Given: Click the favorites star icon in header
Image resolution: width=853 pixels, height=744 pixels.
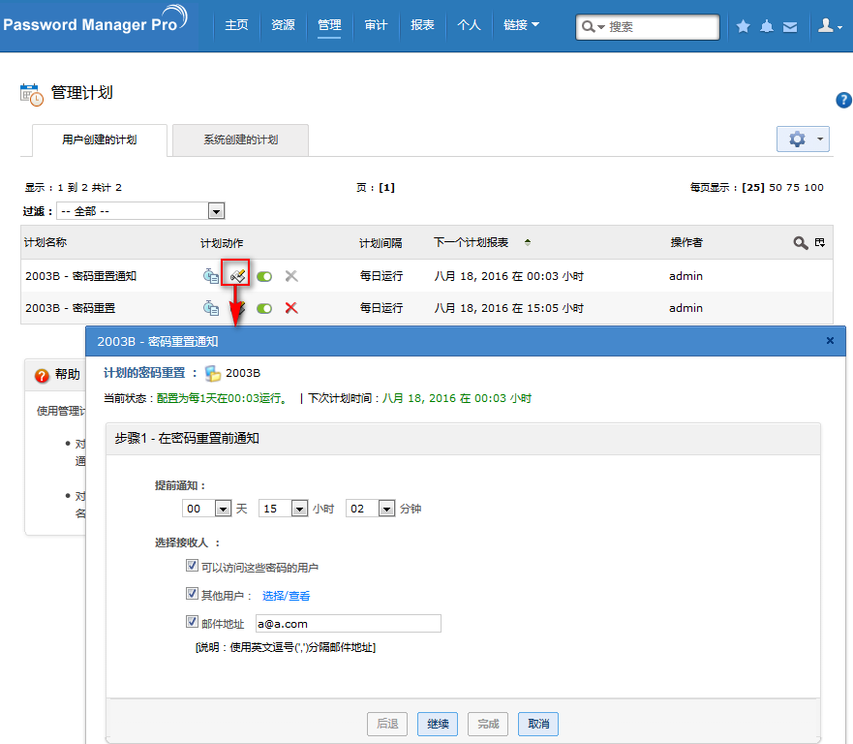Looking at the screenshot, I should [743, 26].
